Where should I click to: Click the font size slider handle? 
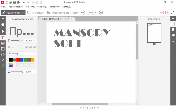(x=19, y=40)
